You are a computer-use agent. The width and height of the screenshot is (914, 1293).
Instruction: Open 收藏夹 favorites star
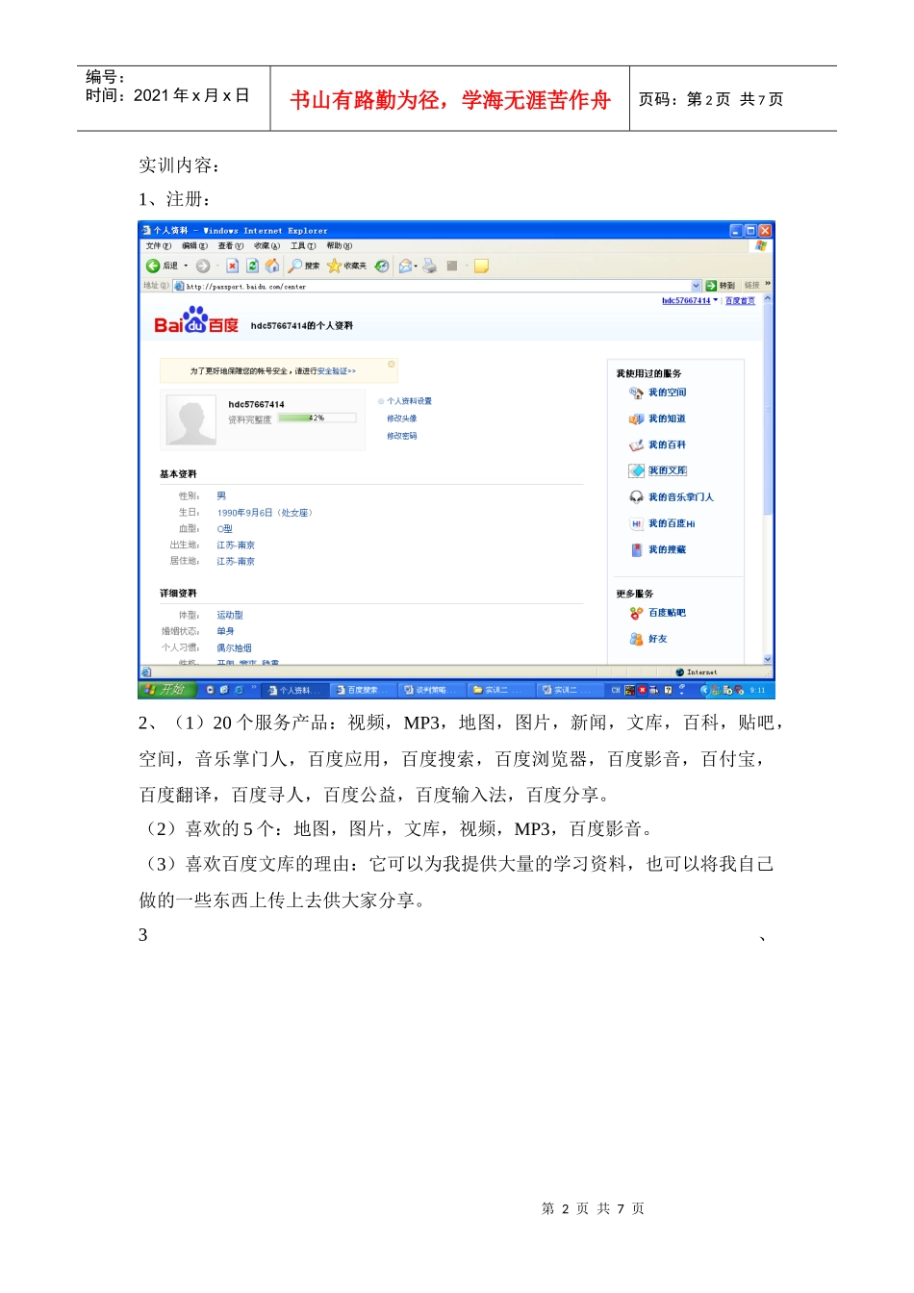click(x=346, y=266)
